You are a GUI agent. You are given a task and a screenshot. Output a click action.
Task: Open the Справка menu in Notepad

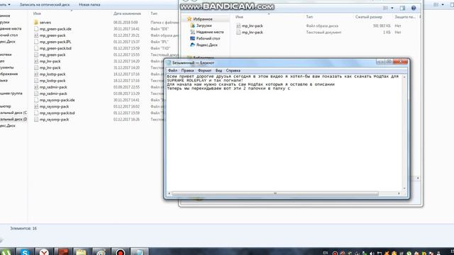point(233,71)
